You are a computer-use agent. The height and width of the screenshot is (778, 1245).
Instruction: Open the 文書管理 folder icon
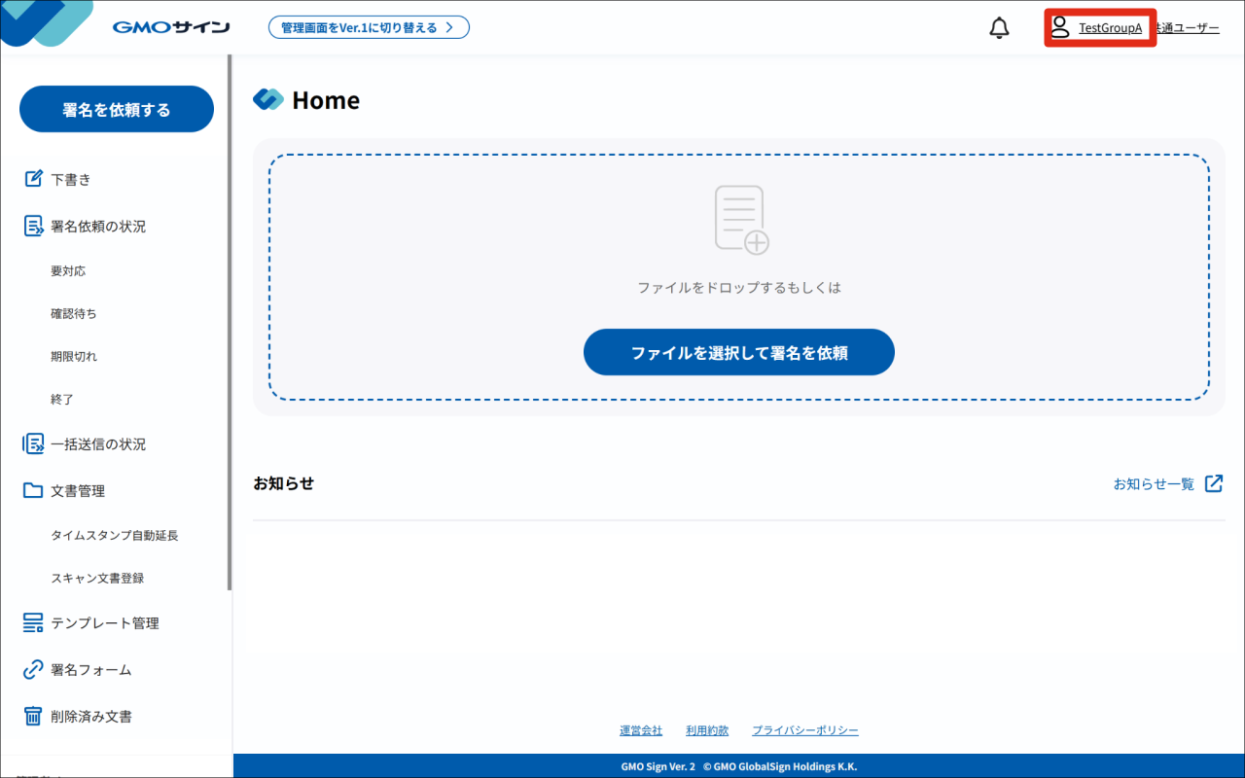pyautogui.click(x=33, y=490)
